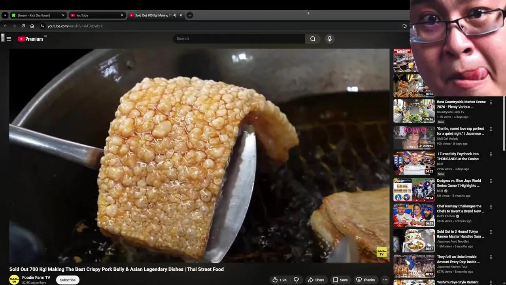The width and height of the screenshot is (506, 285).
Task: Open 'Best Countryside Market Scene 2026' title
Action: (461, 104)
